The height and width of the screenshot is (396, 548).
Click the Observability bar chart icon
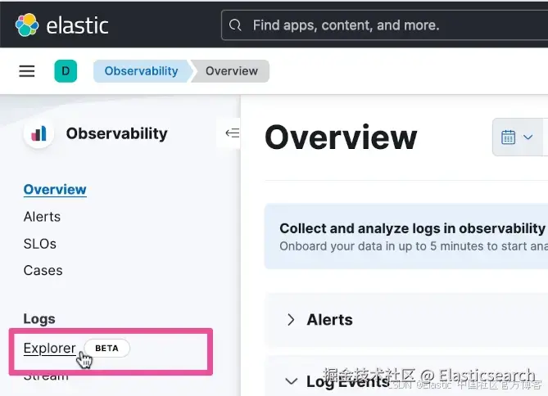(x=38, y=133)
